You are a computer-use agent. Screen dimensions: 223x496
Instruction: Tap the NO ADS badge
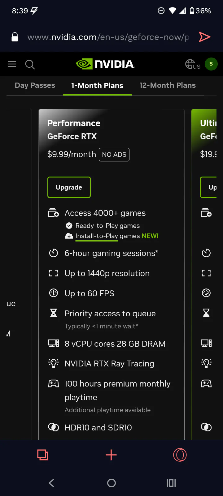(114, 155)
